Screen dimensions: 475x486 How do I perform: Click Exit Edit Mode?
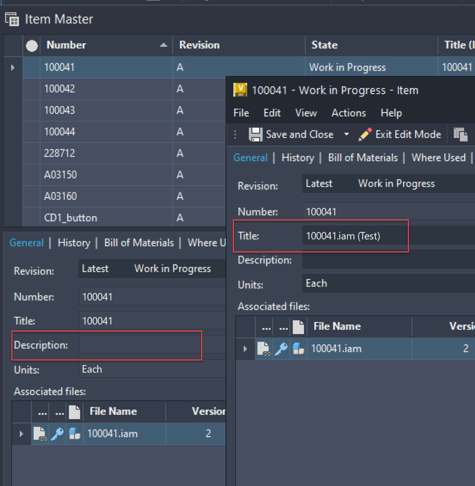pos(408,134)
